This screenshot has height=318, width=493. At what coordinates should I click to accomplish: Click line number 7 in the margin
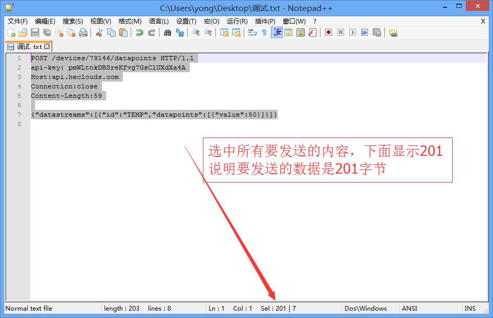pos(19,115)
